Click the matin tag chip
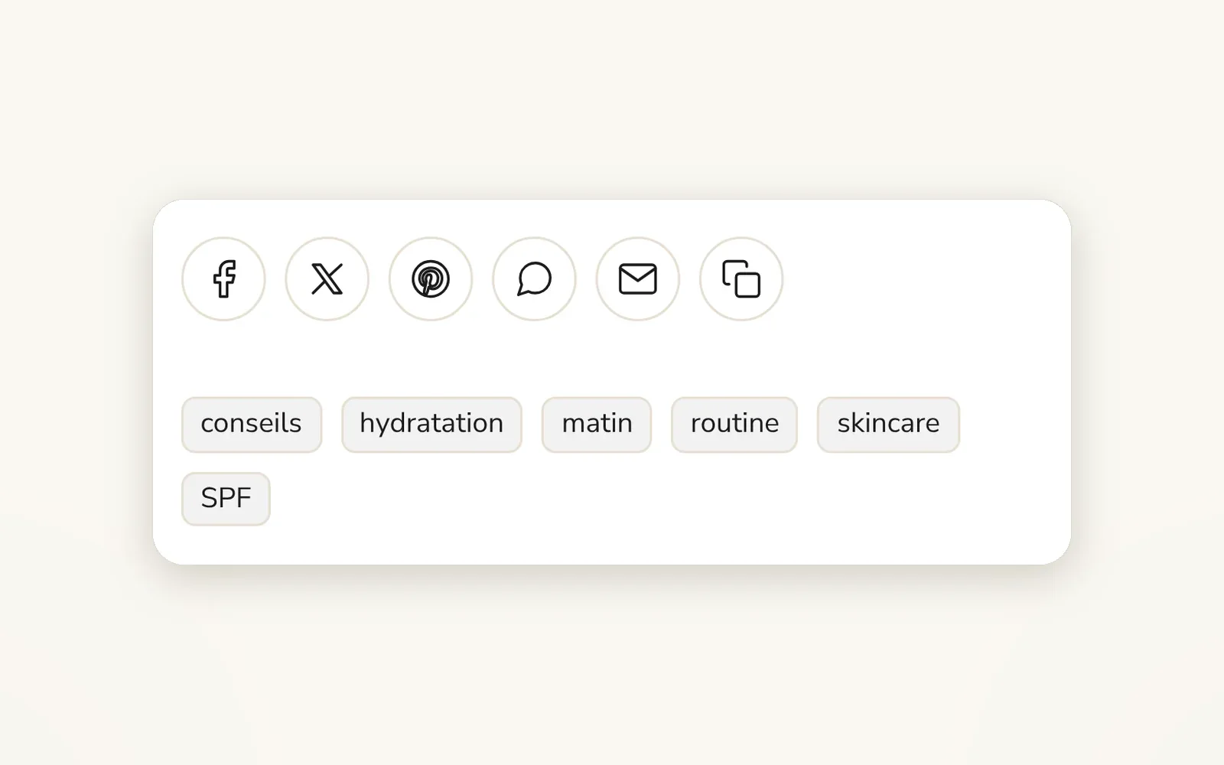Viewport: 1224px width, 765px height. 597,425
